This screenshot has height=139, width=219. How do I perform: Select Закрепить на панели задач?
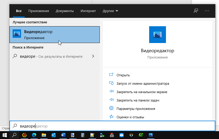tap(138, 100)
